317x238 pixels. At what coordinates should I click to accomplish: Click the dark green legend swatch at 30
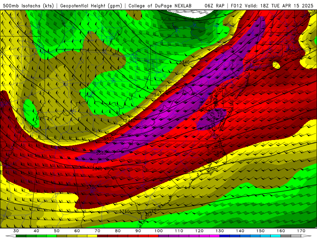point(21,236)
